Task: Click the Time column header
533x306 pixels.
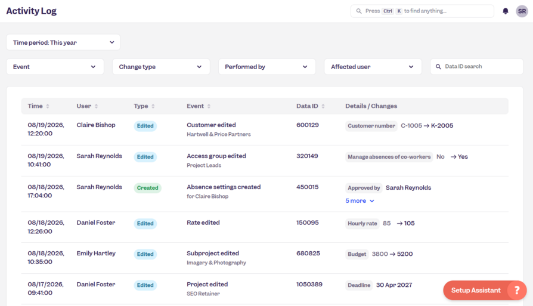Action: 35,106
